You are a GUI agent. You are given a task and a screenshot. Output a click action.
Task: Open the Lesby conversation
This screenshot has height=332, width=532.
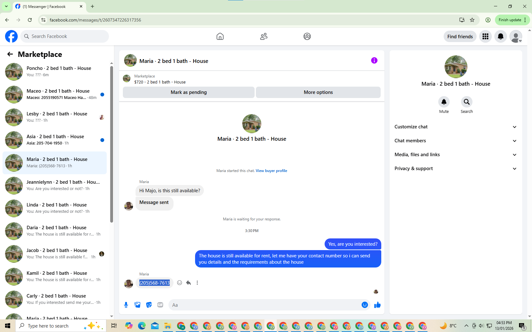54,117
